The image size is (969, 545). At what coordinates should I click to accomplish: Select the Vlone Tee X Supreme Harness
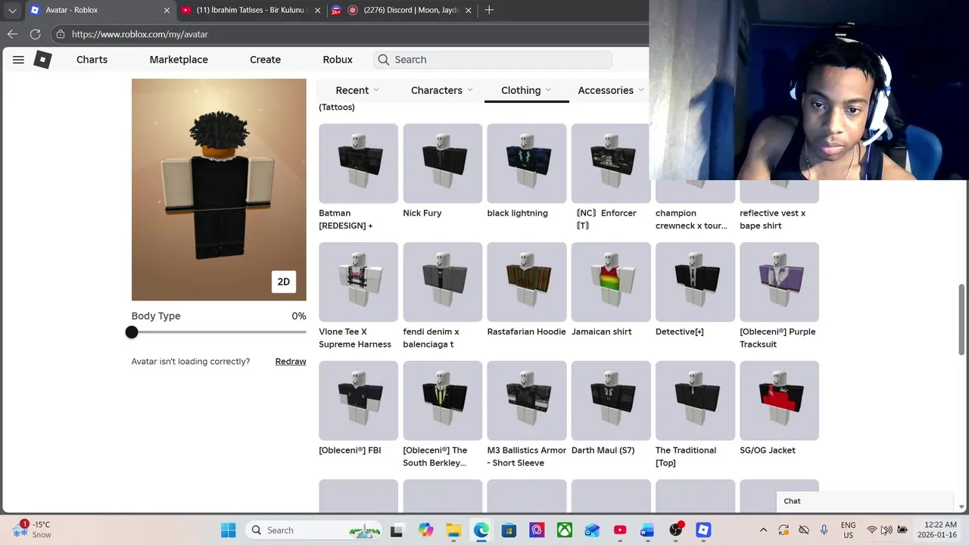pos(358,282)
